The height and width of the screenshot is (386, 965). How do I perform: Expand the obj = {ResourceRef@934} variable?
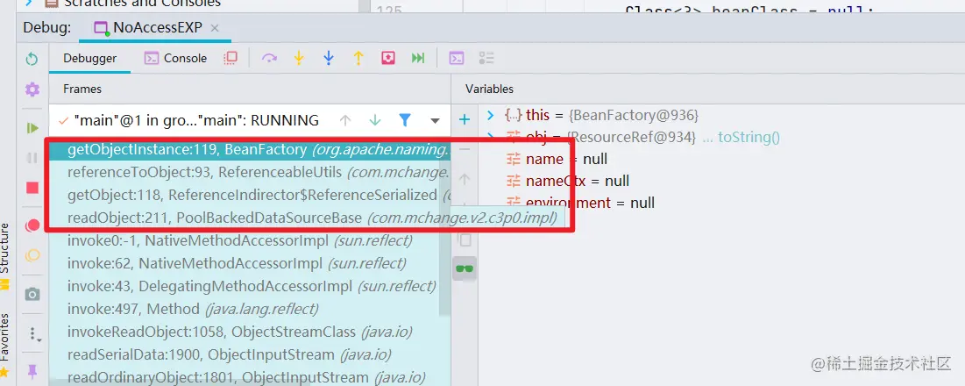point(491,135)
